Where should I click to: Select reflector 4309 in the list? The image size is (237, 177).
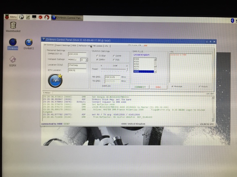tap(144, 59)
